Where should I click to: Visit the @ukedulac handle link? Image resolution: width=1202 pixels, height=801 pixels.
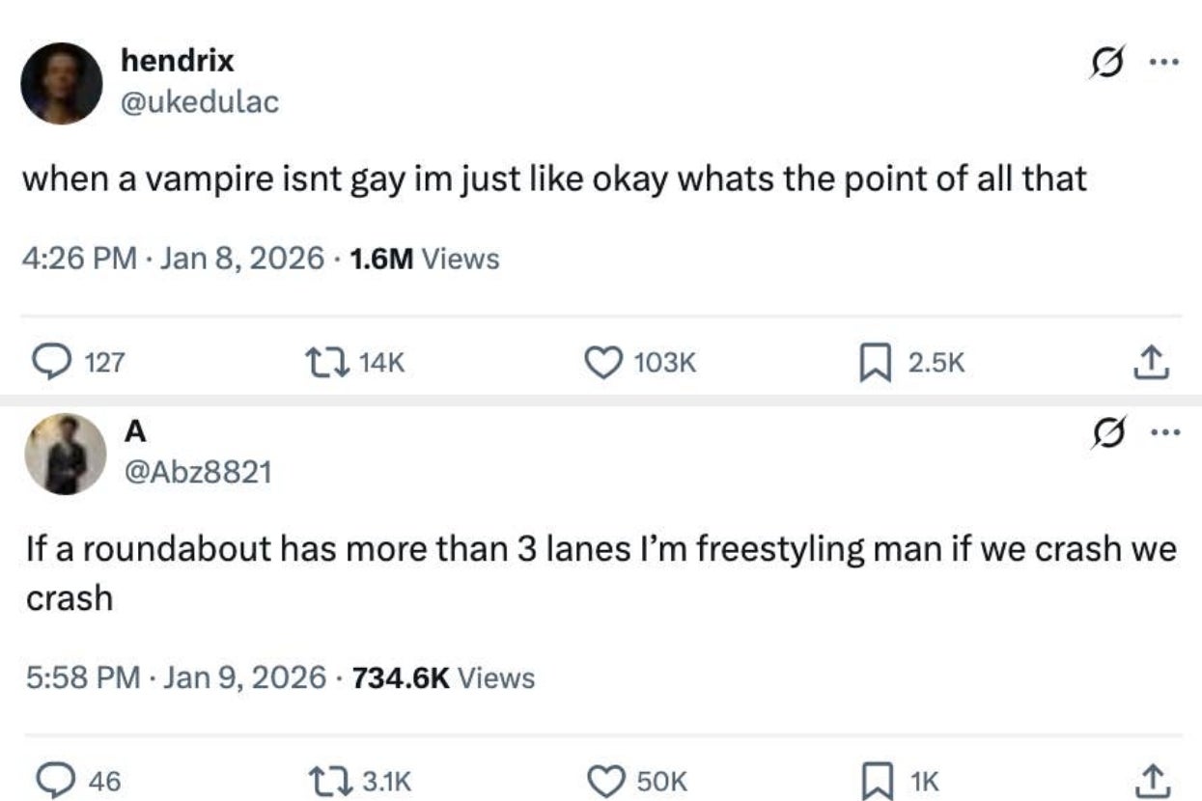click(x=200, y=102)
